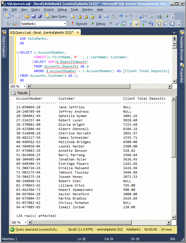Open the Properties side panel
186x243 pixels.
tap(182, 73)
